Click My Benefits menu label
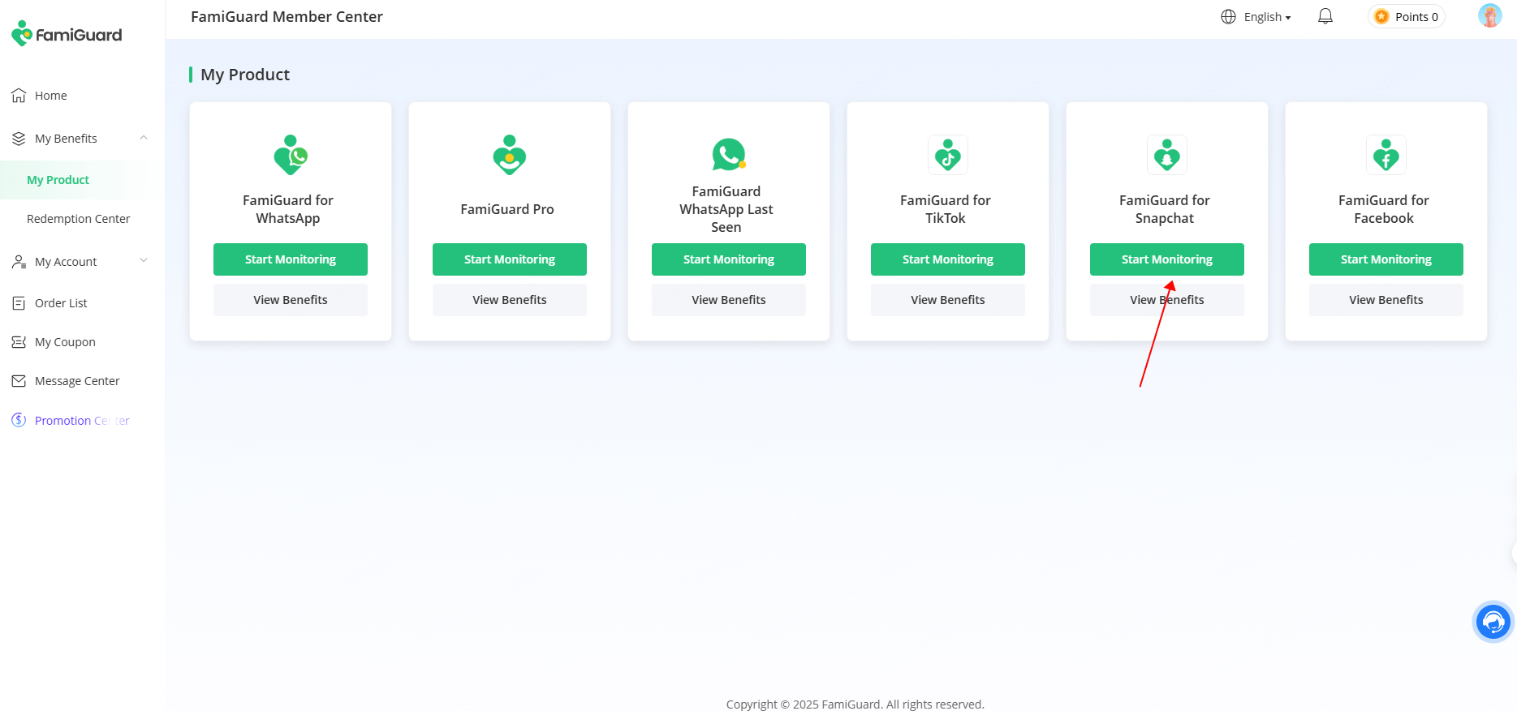 [x=66, y=139]
